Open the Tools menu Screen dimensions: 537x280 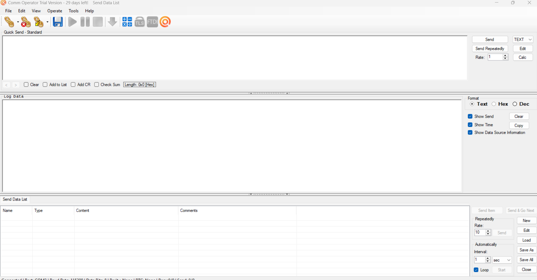point(73,11)
